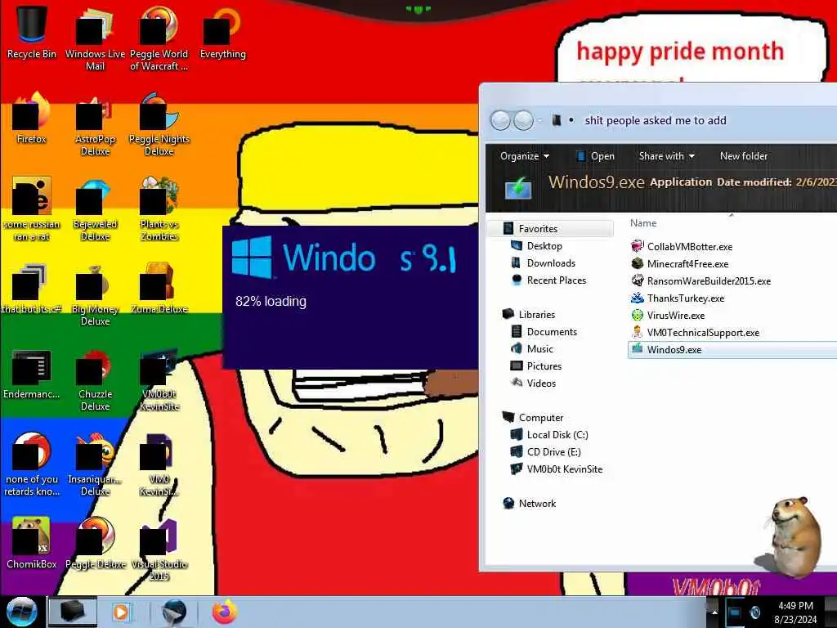The height and width of the screenshot is (628, 837).
Task: Open the ChomikBox desktop shortcut
Action: 32,544
